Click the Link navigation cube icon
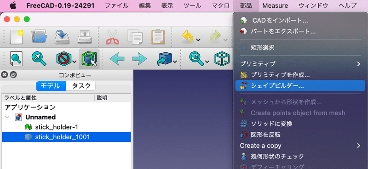The width and height of the screenshot is (368, 169). point(164,59)
